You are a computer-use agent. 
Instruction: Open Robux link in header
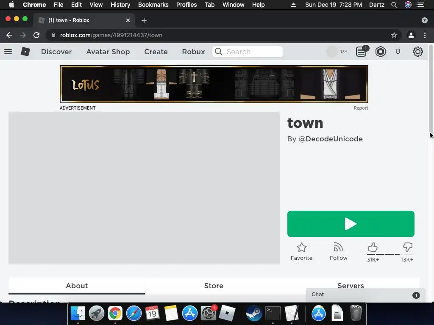coord(193,52)
